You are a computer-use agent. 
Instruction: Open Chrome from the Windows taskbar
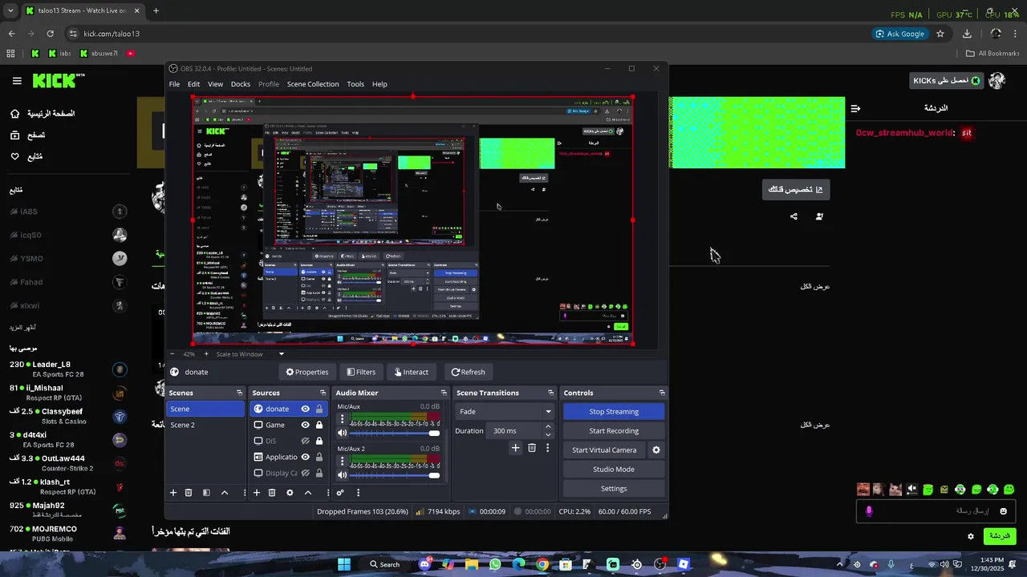542,564
